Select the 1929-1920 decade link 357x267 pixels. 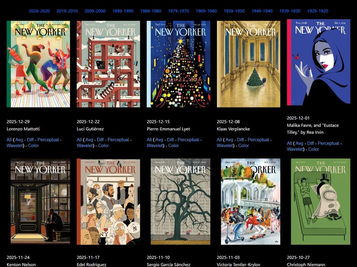[x=318, y=11]
